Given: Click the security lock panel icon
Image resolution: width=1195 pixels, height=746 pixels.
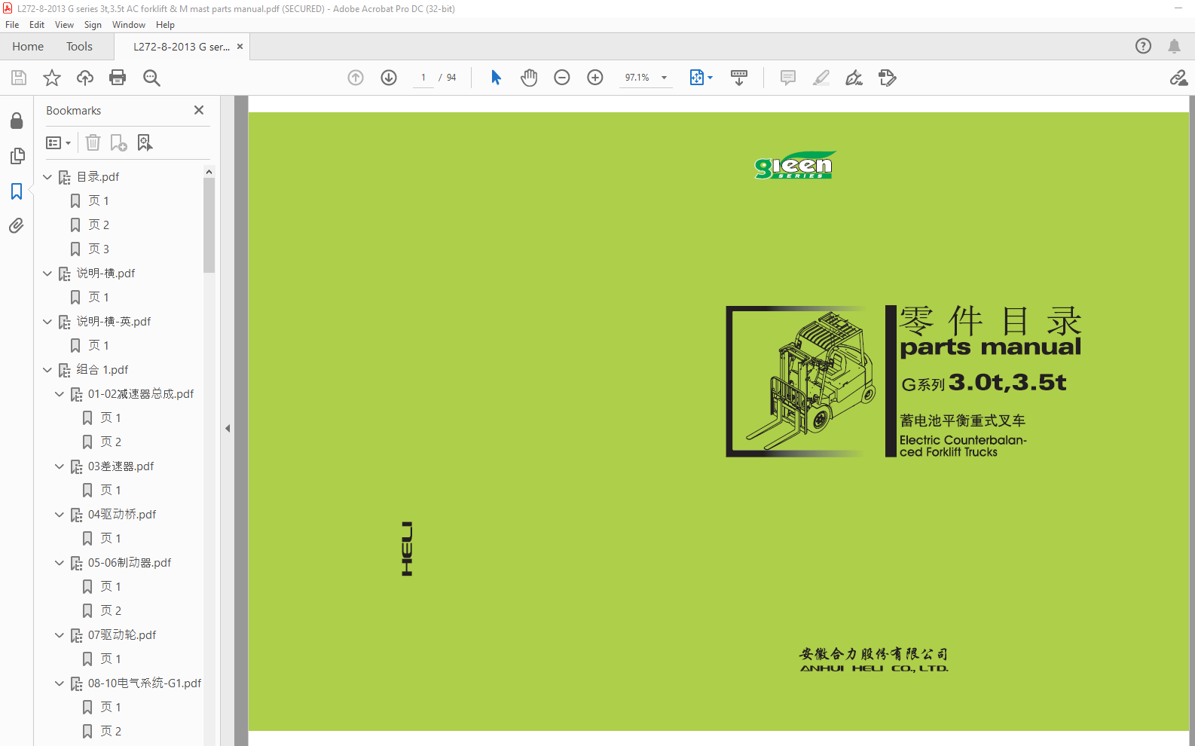Looking at the screenshot, I should pos(17,121).
